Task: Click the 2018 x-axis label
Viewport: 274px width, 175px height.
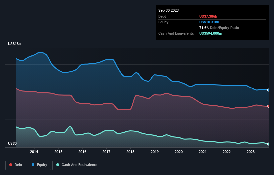Action: point(130,152)
